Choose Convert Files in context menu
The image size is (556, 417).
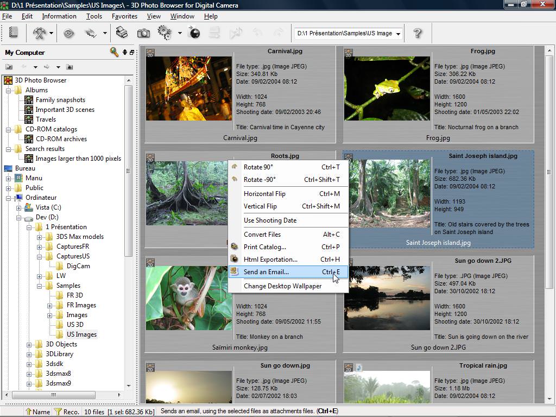point(288,235)
